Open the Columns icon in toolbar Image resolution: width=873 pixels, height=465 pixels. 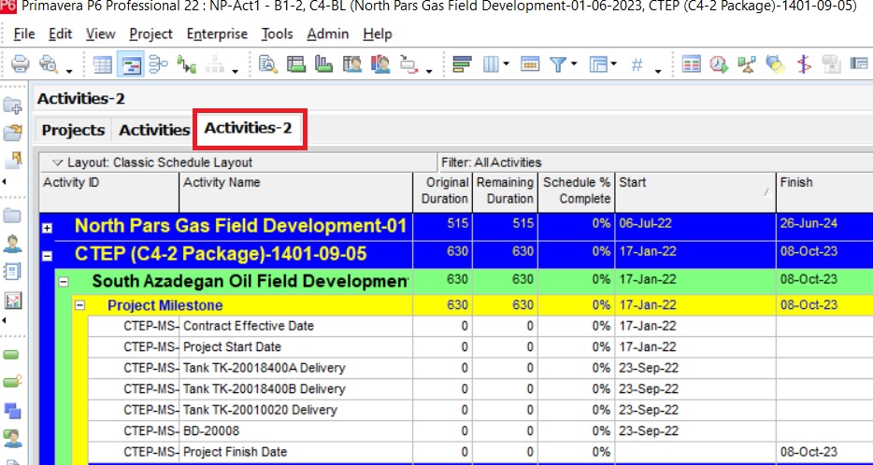point(491,64)
